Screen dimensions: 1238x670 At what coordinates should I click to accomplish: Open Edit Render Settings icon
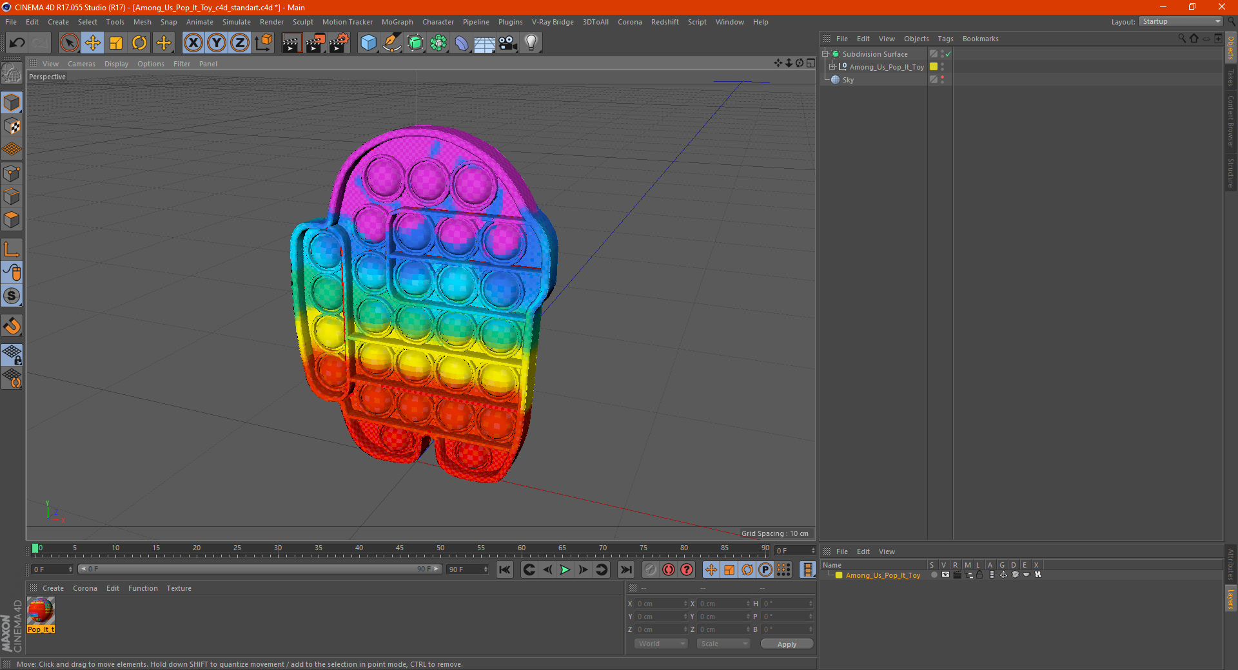click(x=339, y=43)
